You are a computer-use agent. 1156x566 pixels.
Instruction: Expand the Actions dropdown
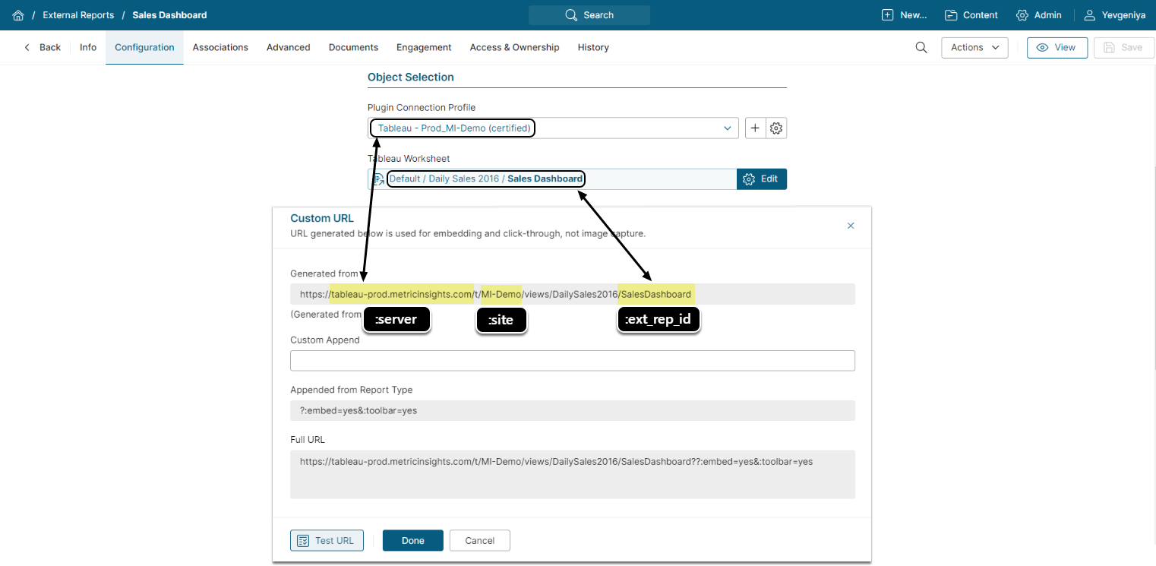tap(974, 47)
